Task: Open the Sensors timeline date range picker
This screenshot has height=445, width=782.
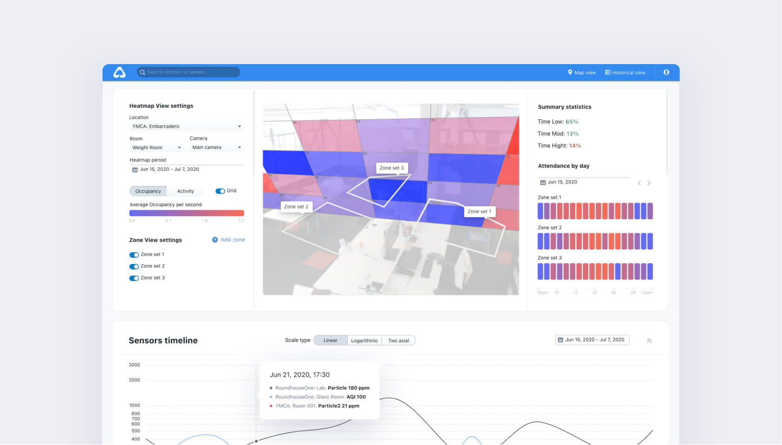Action: (592, 340)
